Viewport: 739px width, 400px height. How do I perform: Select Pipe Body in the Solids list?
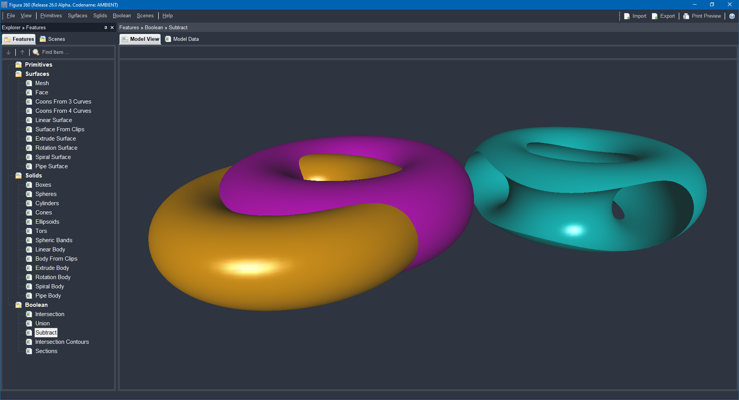point(47,295)
